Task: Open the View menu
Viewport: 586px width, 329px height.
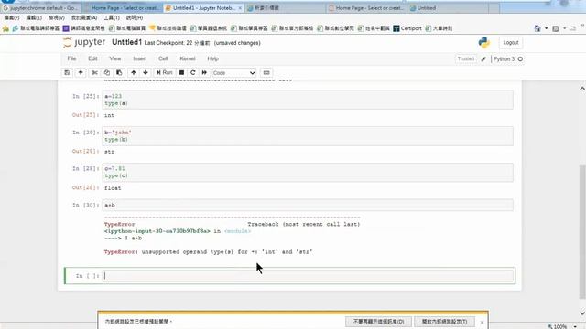Action: coord(115,58)
